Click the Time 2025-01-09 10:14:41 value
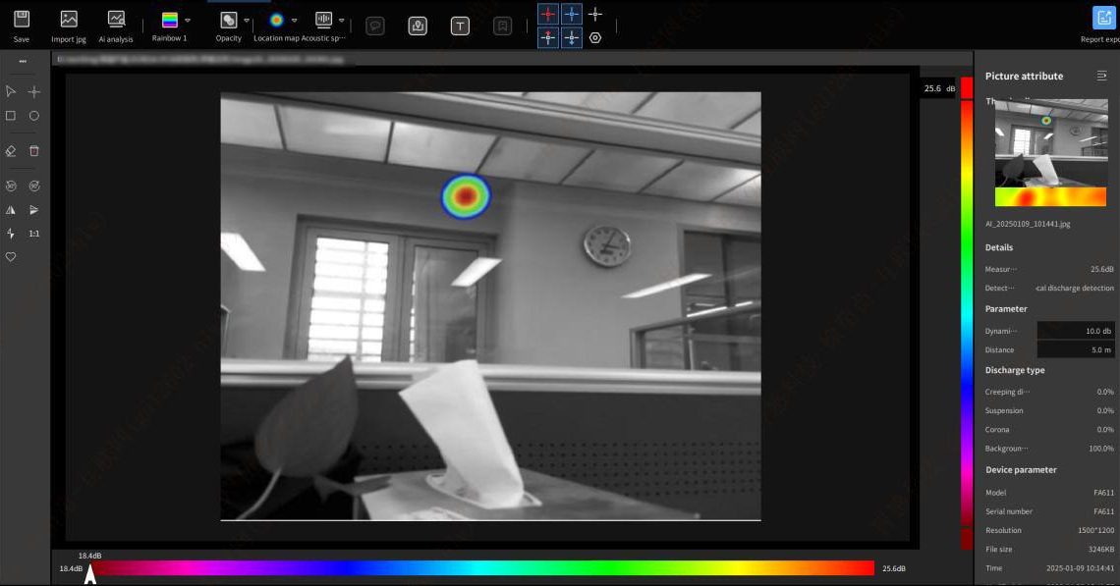Screen dimensions: 1120x586 [x=1080, y=568]
